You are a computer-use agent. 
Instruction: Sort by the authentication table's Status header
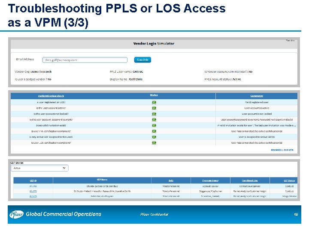pos(154,95)
